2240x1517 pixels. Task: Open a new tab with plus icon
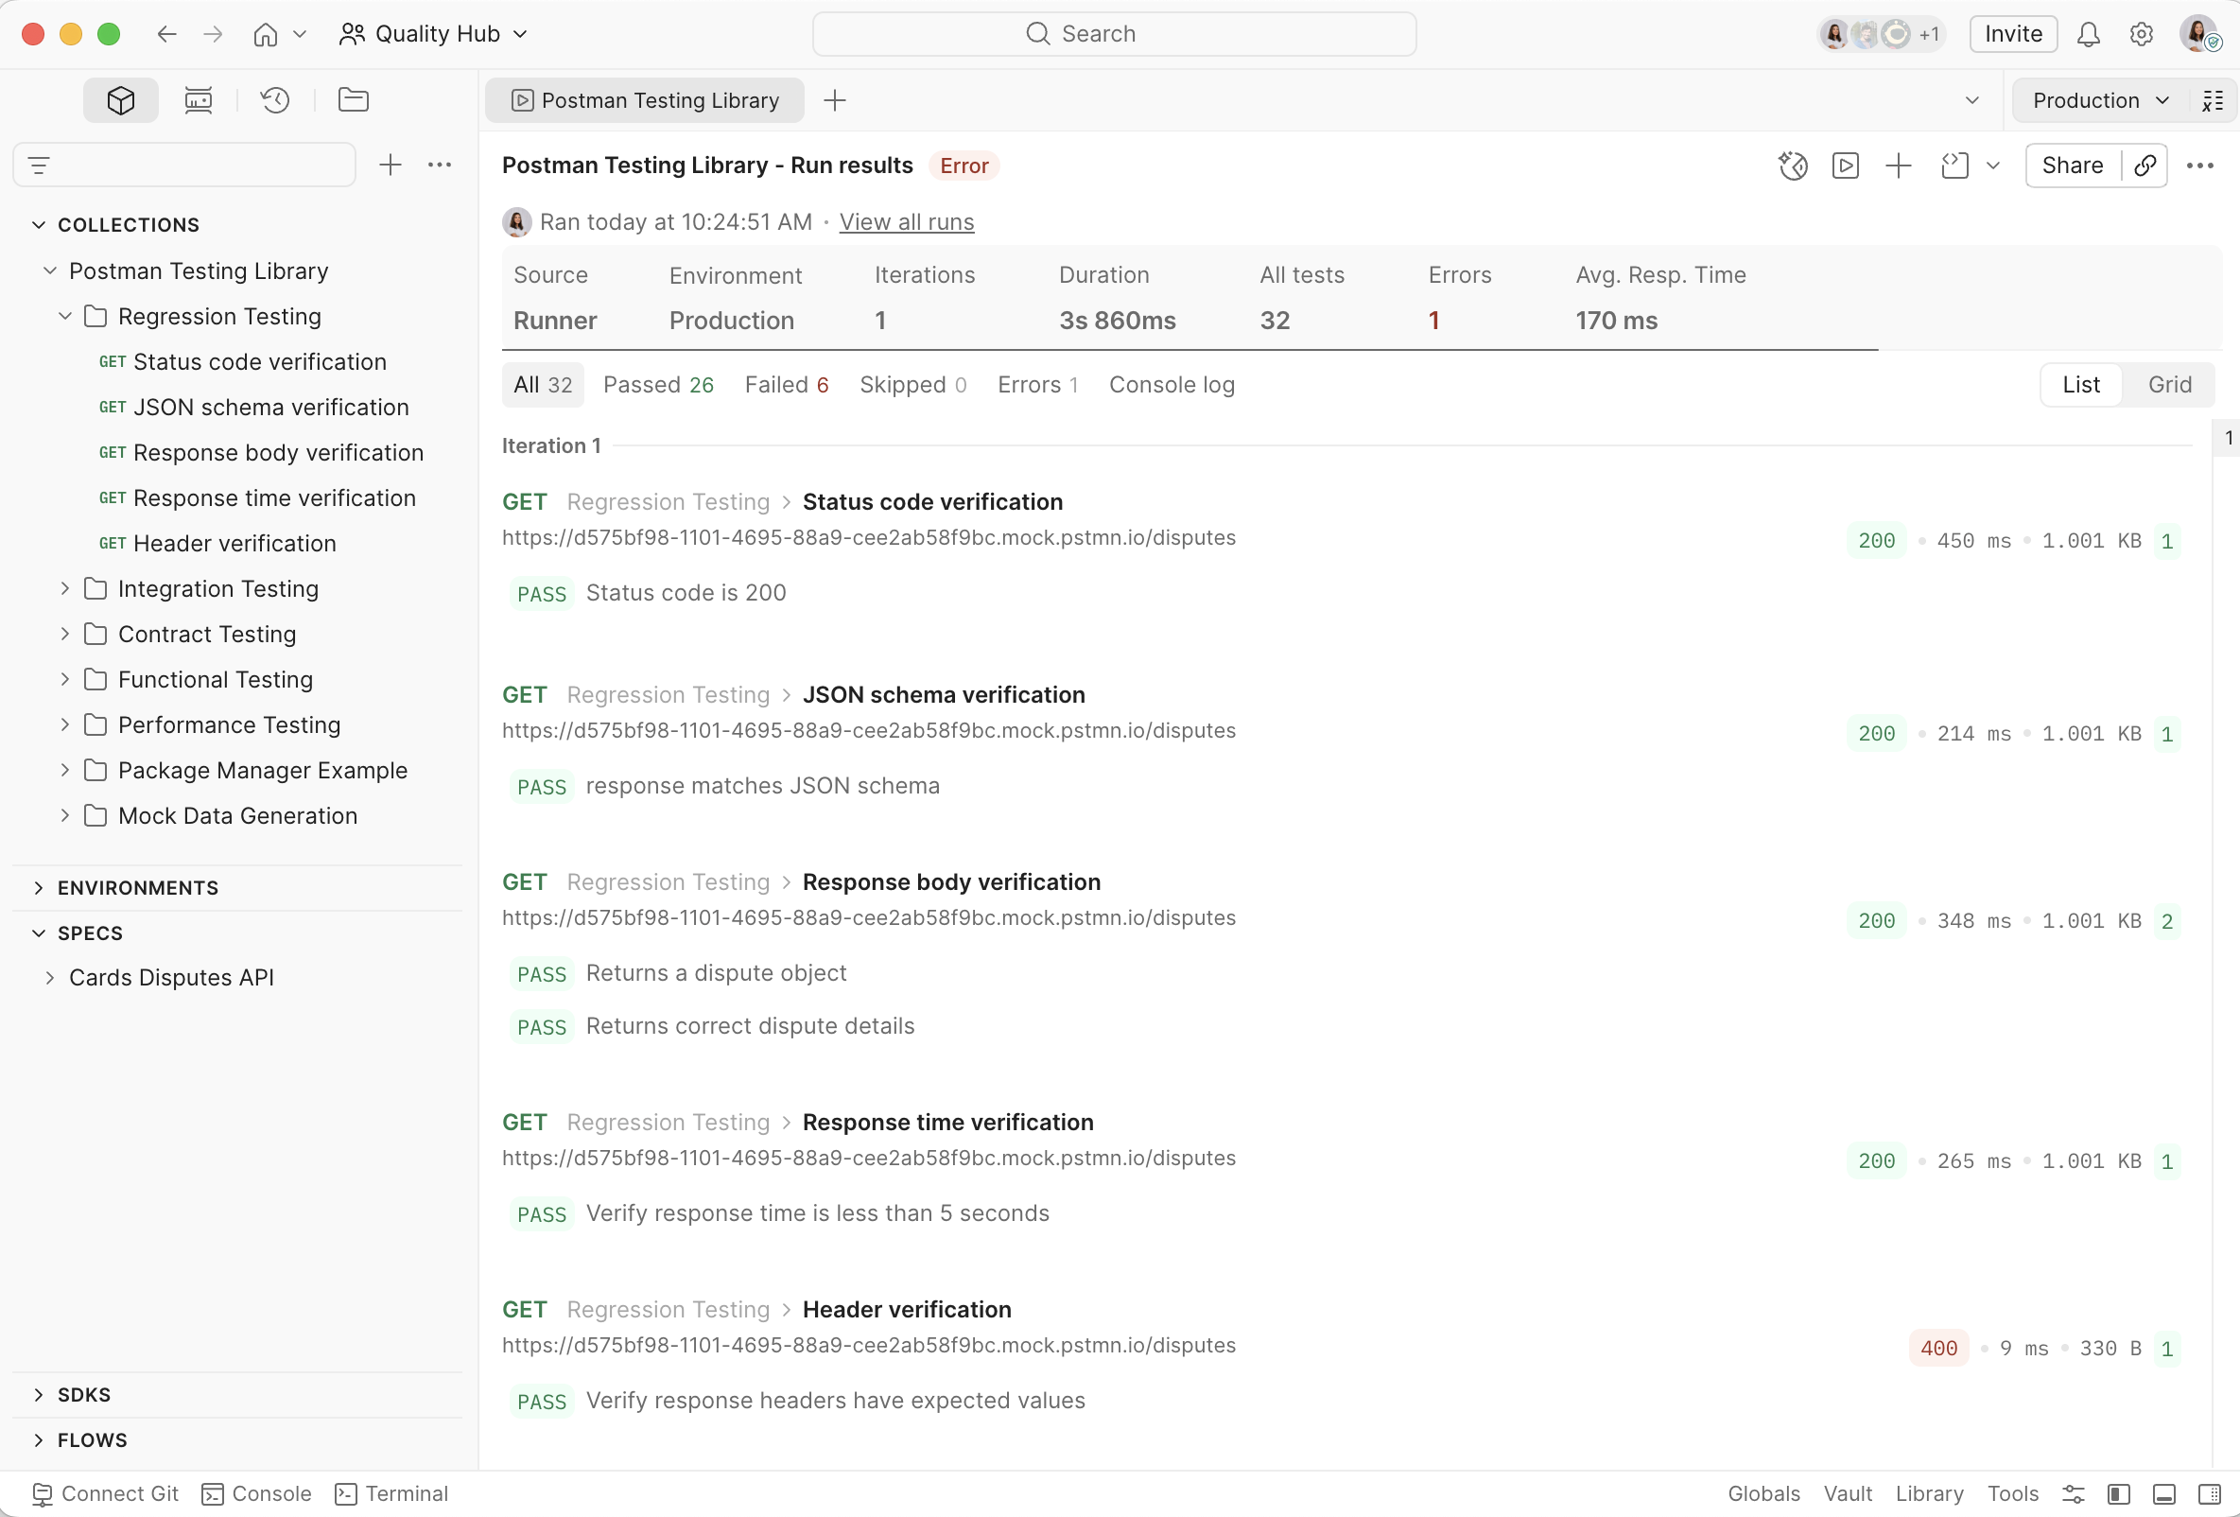(x=835, y=100)
